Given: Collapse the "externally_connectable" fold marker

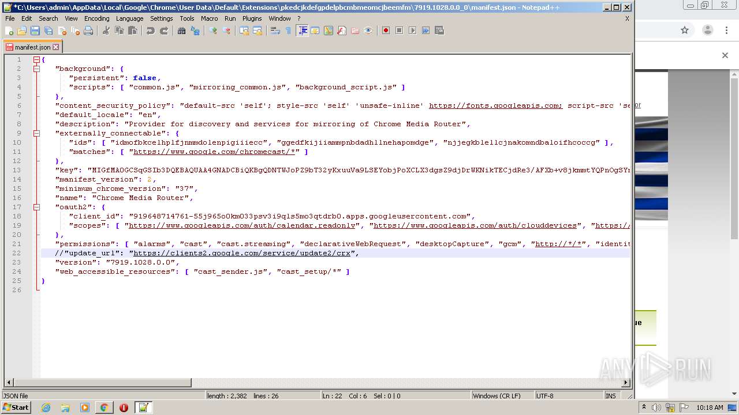Looking at the screenshot, I should [x=36, y=133].
